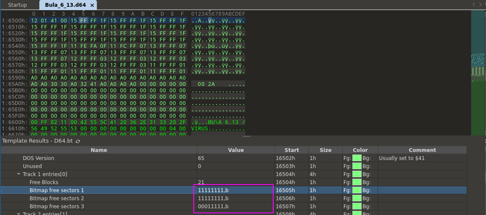Click the hex column header F
The width and height of the screenshot is (486, 215).
pos(182,14)
